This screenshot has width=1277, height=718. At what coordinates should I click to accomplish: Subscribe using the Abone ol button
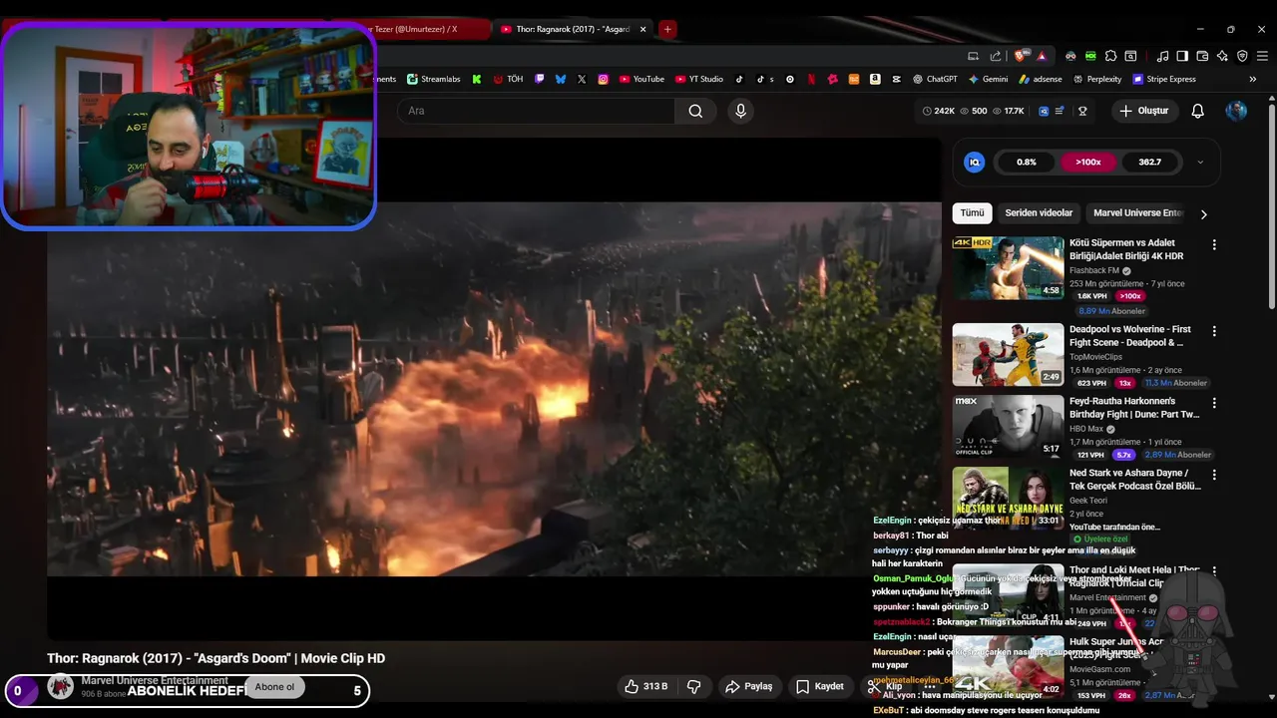[x=275, y=686]
